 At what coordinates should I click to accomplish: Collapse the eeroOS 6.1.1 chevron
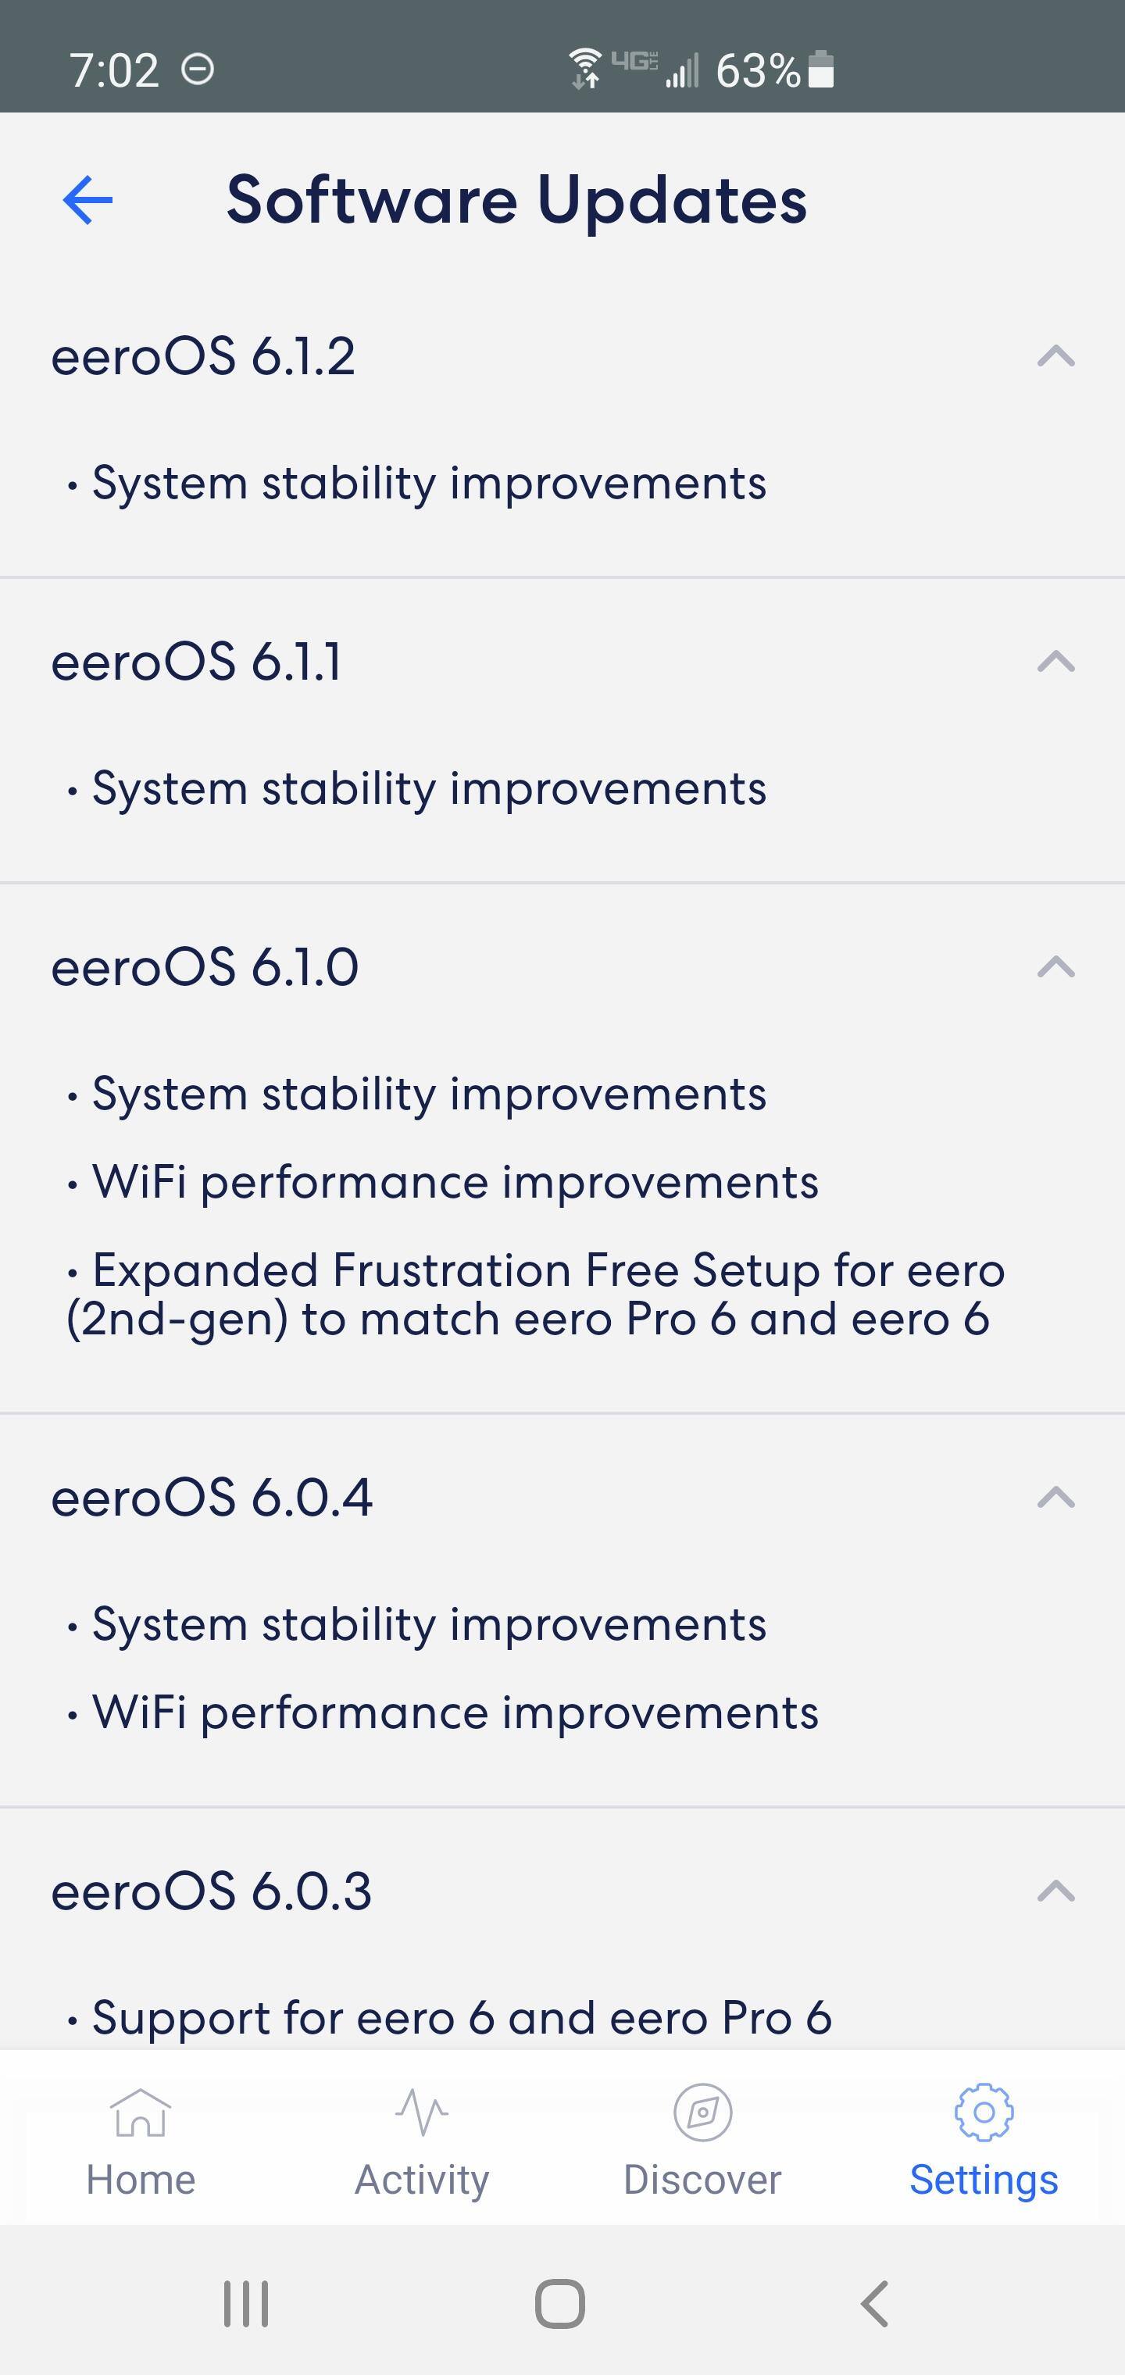pos(1055,661)
